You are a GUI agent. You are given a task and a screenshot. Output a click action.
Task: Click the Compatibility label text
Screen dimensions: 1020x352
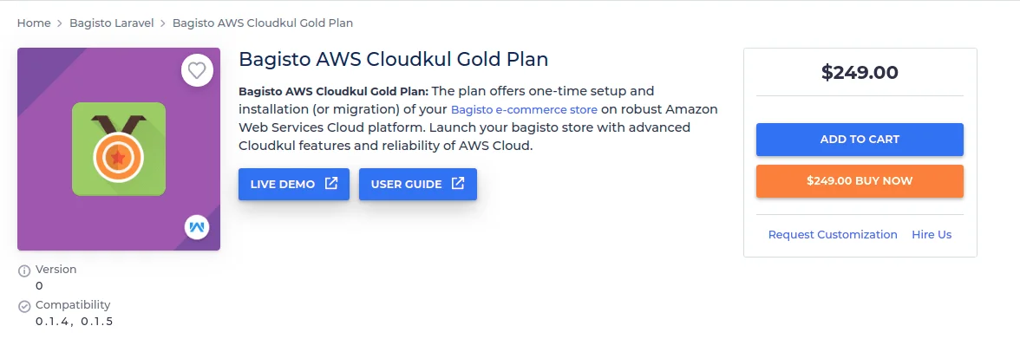73,305
